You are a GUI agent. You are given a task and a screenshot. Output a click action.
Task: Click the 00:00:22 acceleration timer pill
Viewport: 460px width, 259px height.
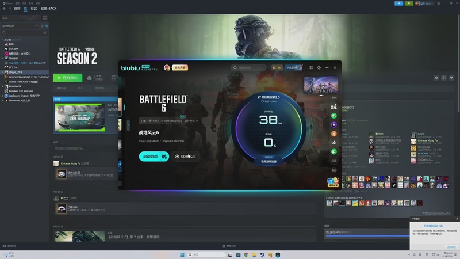click(x=185, y=157)
